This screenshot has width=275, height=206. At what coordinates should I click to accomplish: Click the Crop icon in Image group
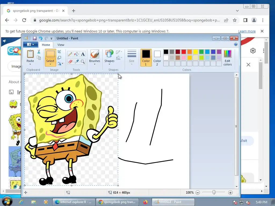click(x=59, y=52)
